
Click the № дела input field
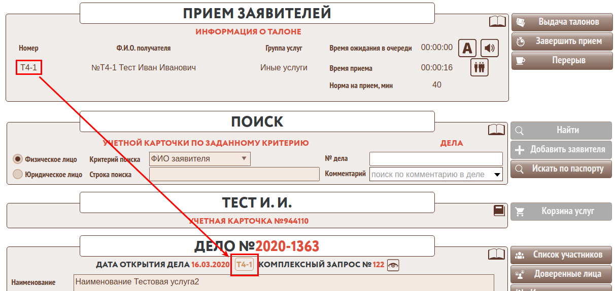click(436, 159)
